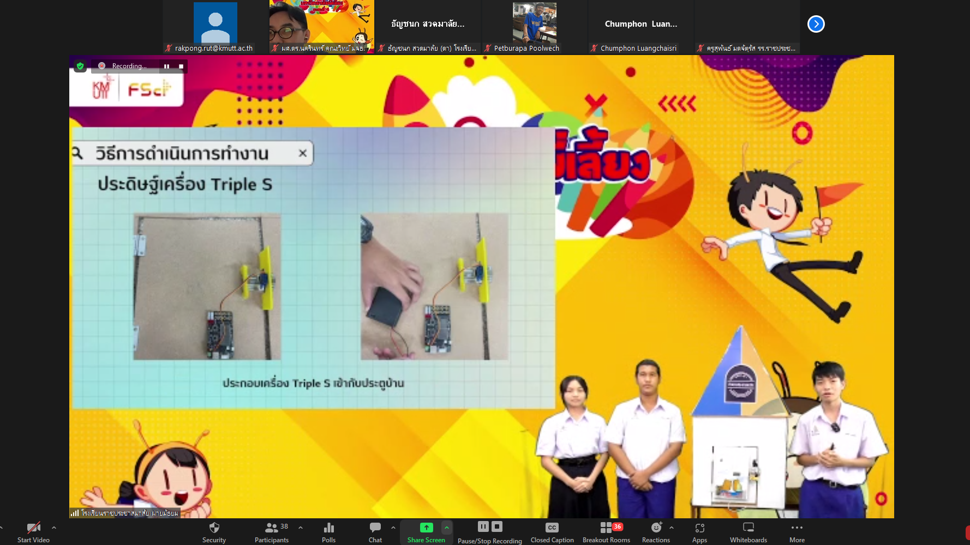Toggle Start Video camera on
970x545 pixels.
tap(33, 531)
